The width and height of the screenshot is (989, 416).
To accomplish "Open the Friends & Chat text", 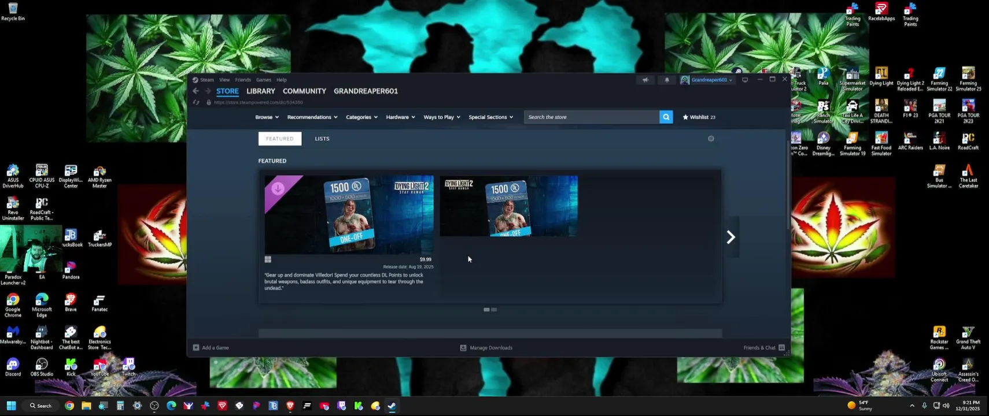I will click(x=759, y=348).
